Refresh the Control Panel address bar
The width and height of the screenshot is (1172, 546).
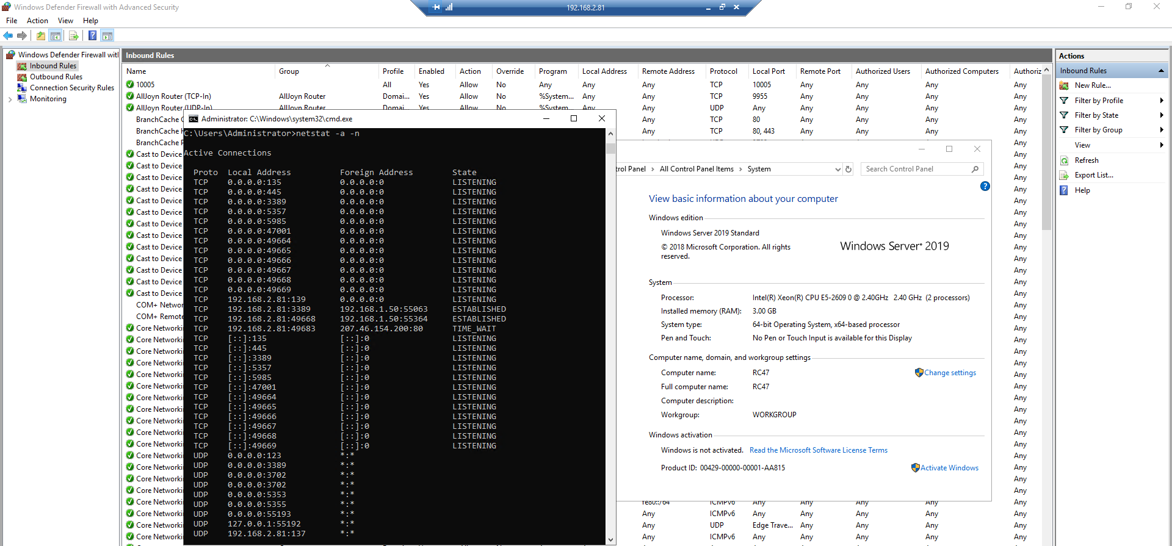848,169
